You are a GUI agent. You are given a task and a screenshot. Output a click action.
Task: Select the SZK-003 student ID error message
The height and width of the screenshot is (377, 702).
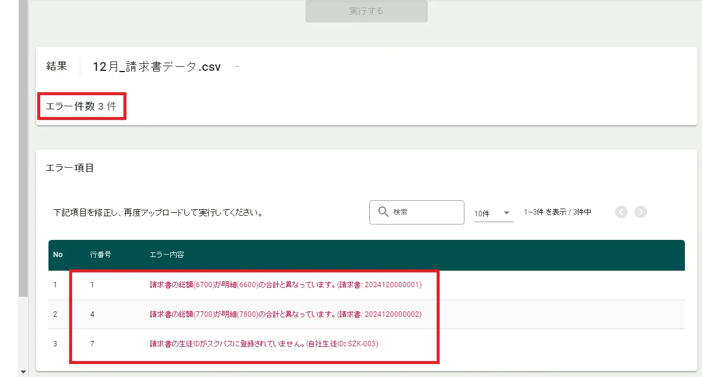(x=264, y=344)
